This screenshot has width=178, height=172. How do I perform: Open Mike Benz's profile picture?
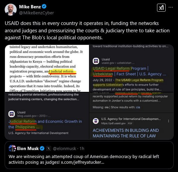[x=11, y=10]
